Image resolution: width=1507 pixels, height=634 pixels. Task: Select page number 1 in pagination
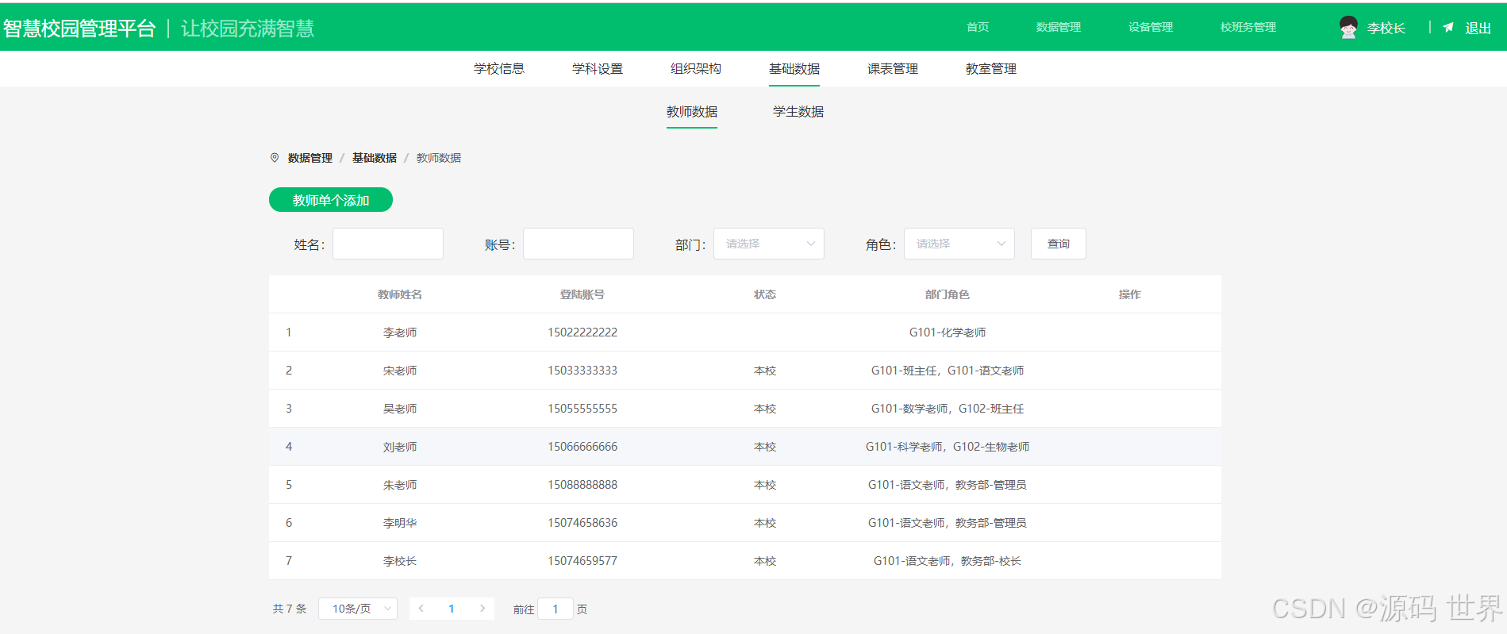point(452,609)
